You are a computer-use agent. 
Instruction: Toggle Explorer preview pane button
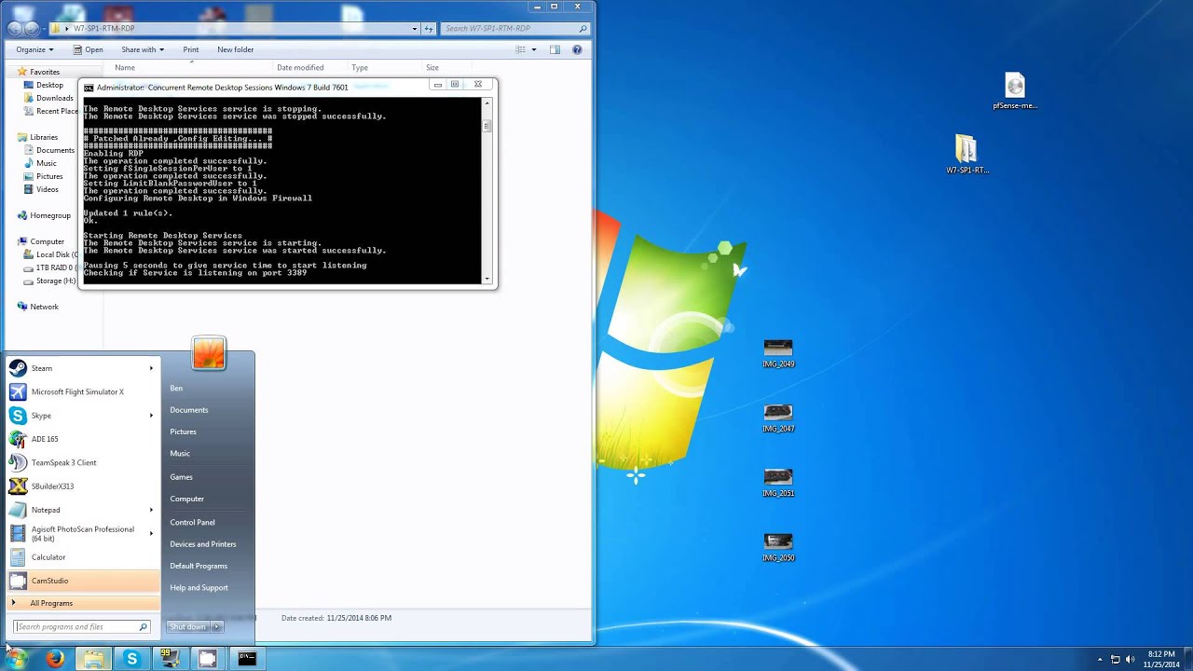coord(555,49)
